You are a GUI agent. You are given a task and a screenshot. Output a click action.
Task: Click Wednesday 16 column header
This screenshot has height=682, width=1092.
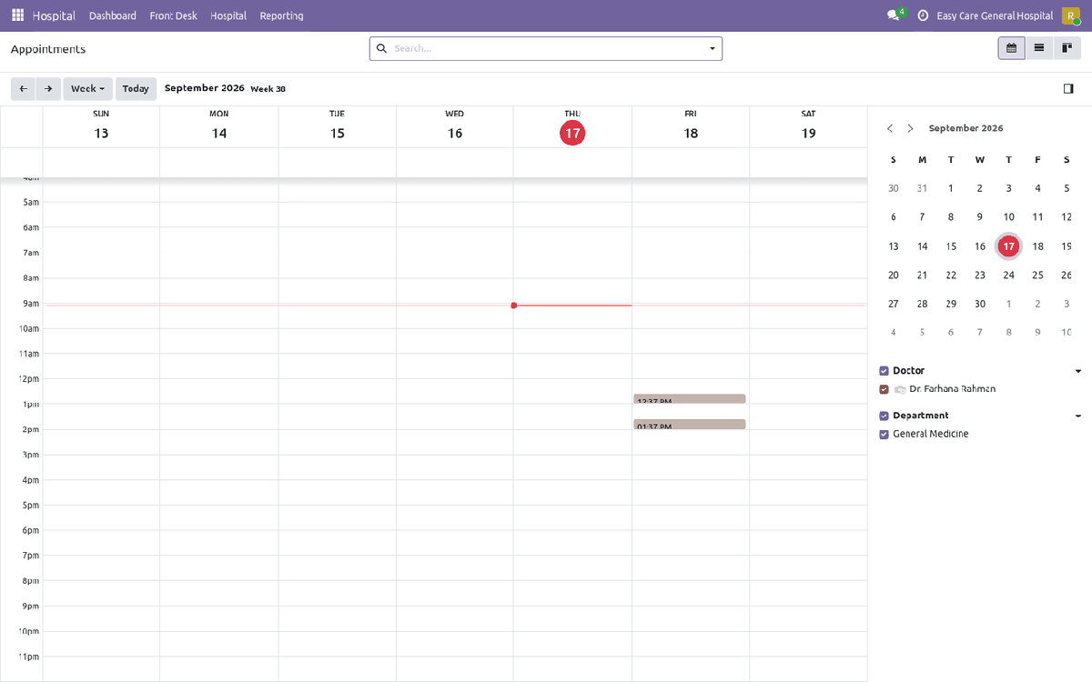(x=455, y=126)
